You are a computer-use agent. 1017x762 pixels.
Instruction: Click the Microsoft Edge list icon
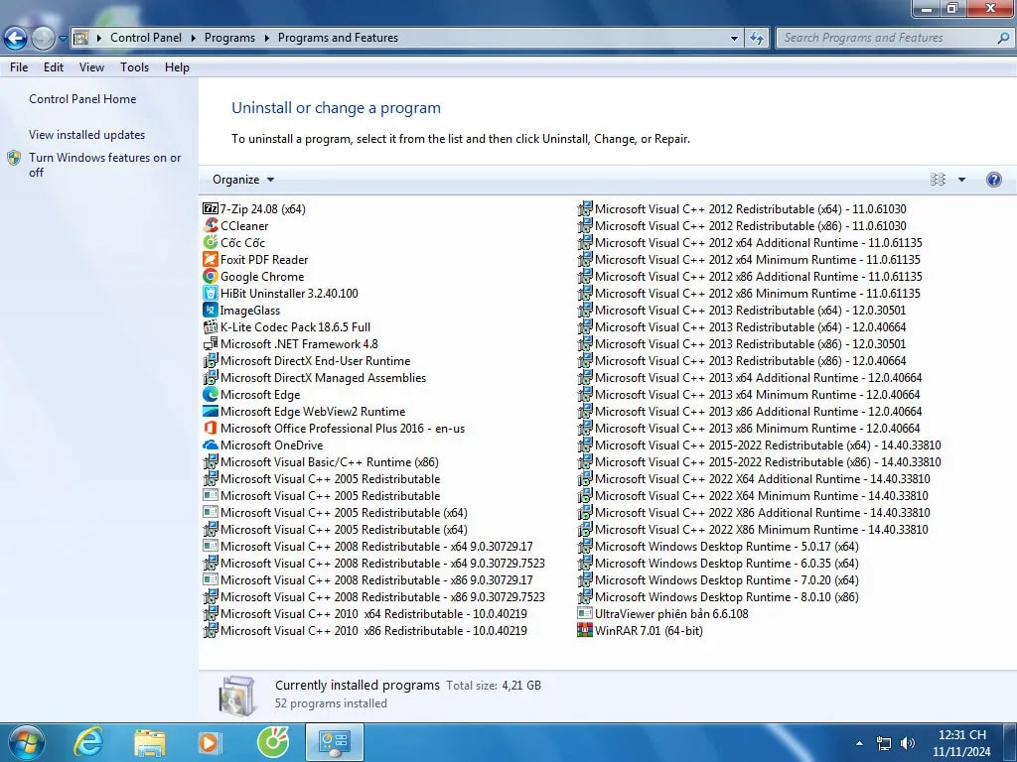click(x=211, y=395)
